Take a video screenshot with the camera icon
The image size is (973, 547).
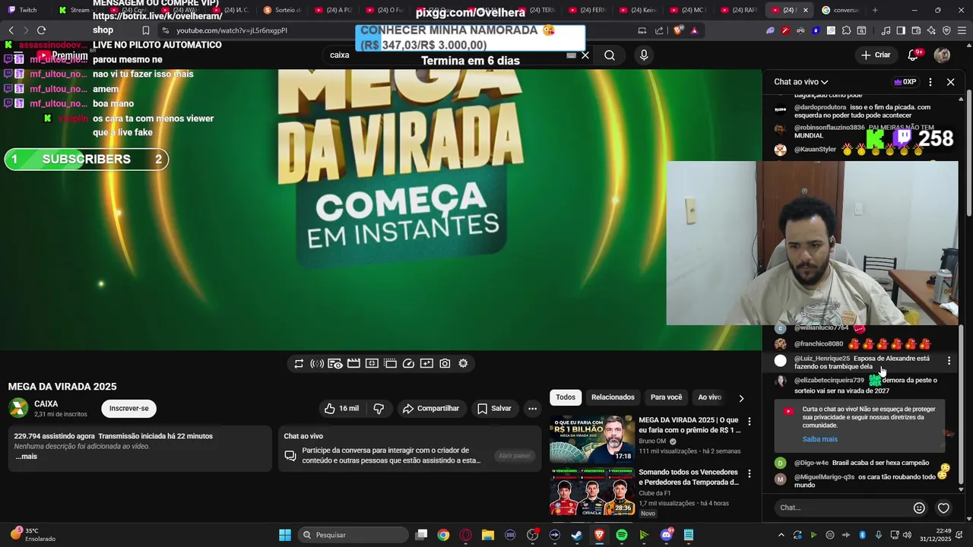[x=445, y=364]
